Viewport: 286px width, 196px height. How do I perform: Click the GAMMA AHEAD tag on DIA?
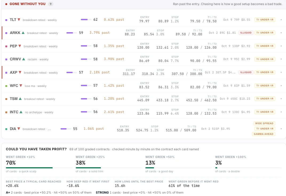click(x=263, y=134)
